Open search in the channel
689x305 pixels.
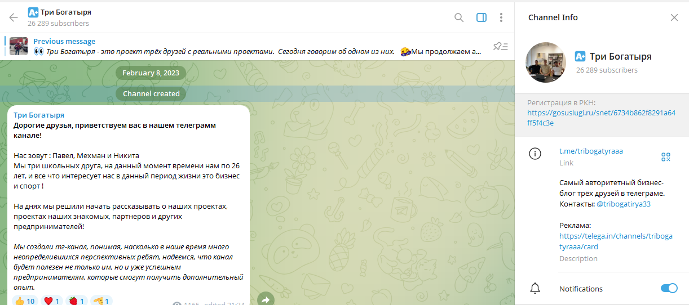point(459,17)
